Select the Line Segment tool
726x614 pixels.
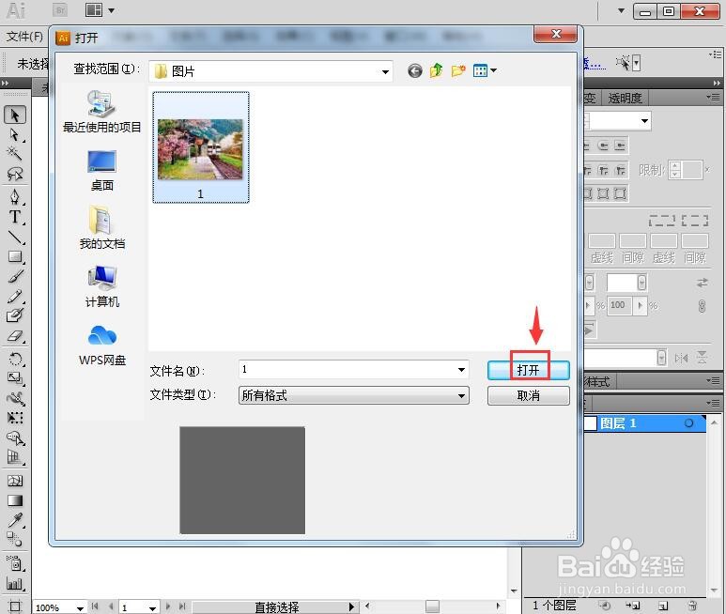click(15, 237)
